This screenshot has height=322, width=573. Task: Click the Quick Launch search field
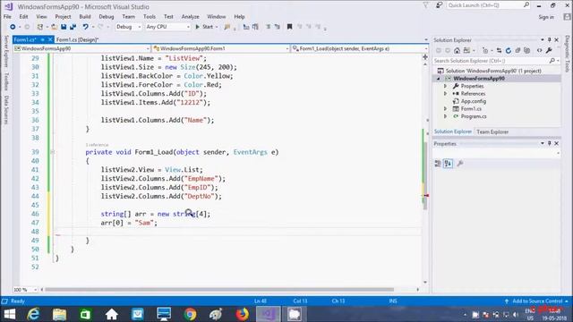[488, 5]
